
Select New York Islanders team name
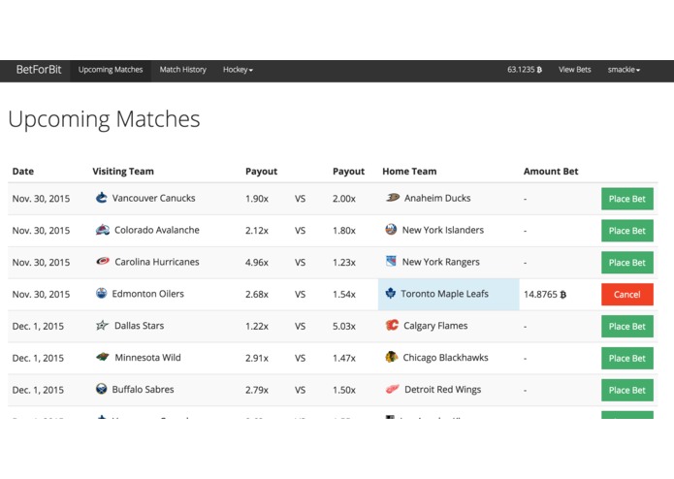coord(443,230)
